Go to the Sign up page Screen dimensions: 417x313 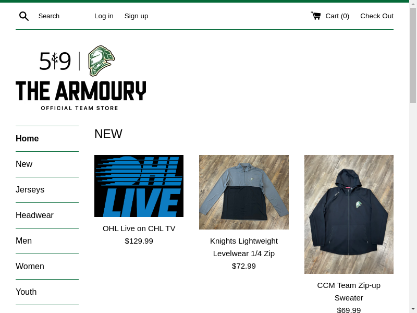(136, 16)
